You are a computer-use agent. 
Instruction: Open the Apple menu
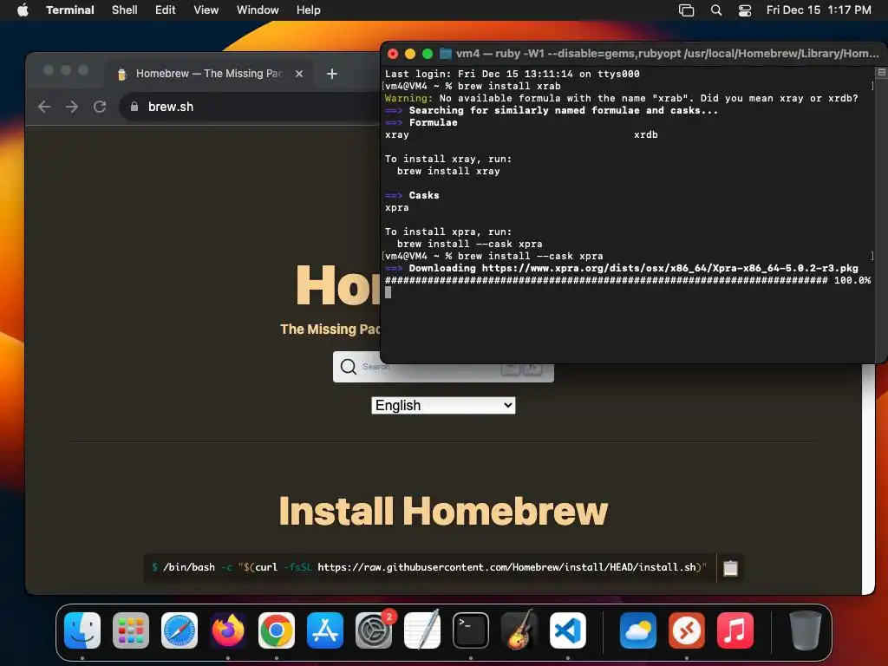pos(23,10)
